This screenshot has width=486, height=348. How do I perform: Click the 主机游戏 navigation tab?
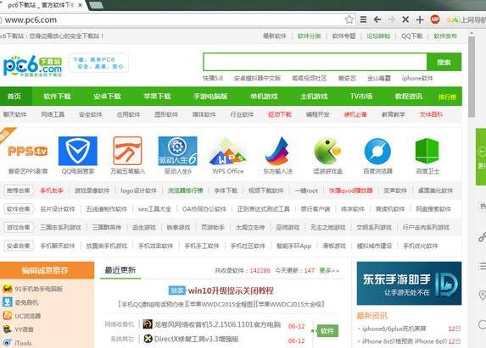tap(314, 97)
